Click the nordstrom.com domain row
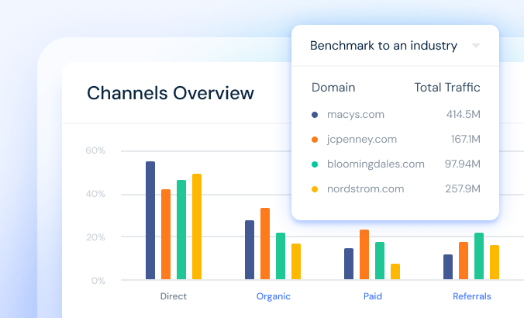524x318 pixels. (395, 188)
